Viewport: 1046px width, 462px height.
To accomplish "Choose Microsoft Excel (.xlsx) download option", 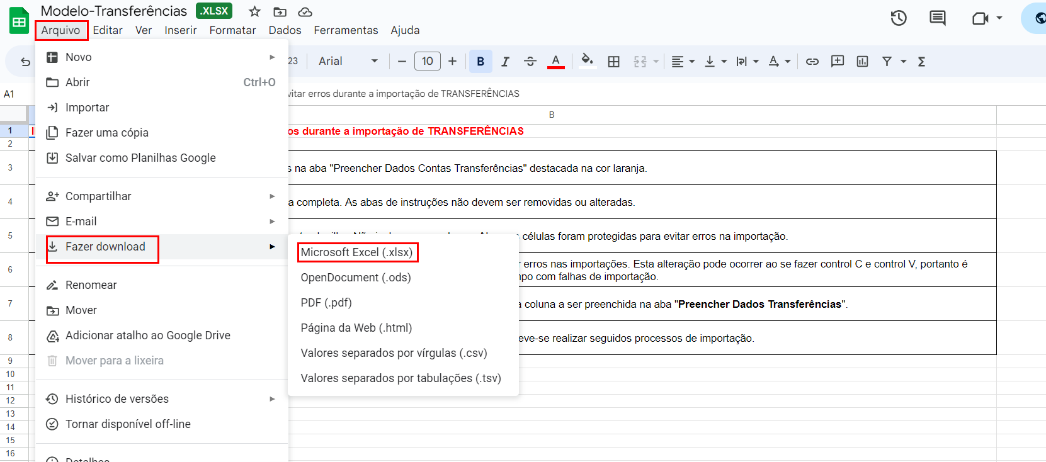I will [x=356, y=252].
